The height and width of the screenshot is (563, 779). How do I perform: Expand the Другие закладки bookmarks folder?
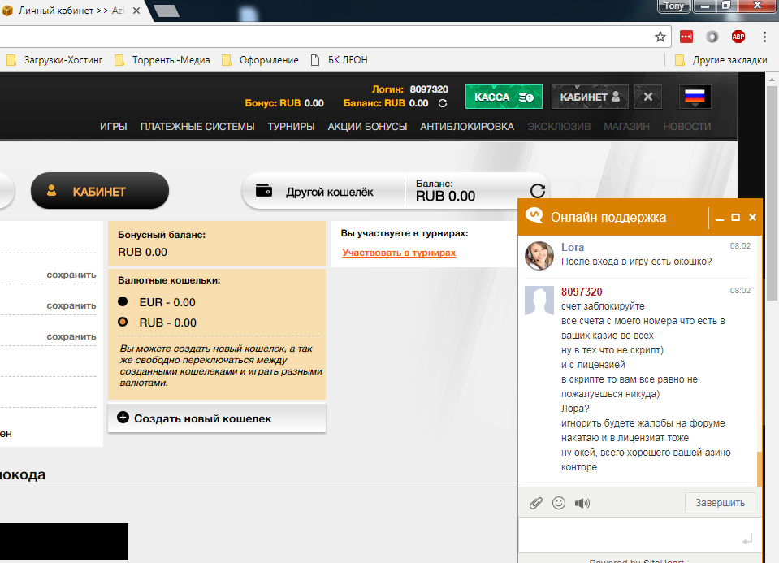coord(721,60)
